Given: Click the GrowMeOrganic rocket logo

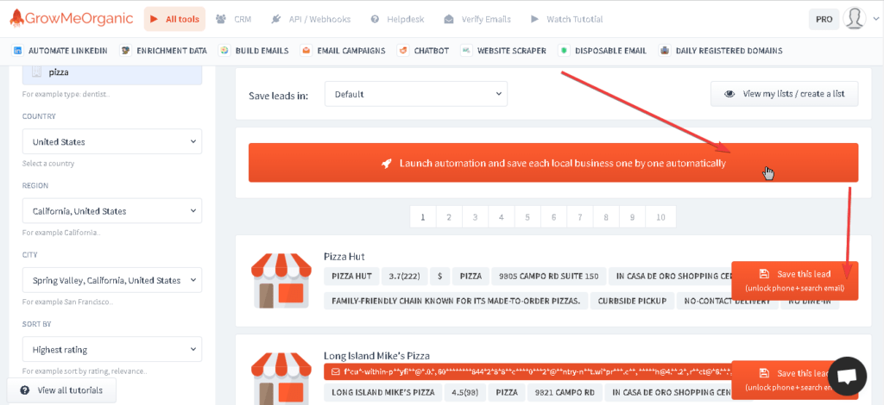Looking at the screenshot, I should click(71, 19).
